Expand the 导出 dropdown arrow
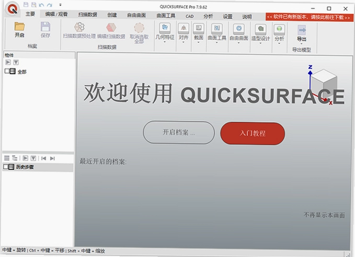 302,44
